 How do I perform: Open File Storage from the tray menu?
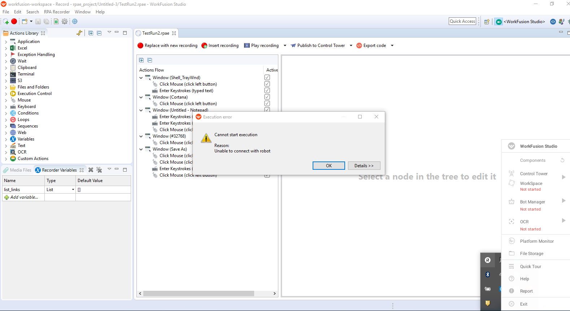coord(532,254)
